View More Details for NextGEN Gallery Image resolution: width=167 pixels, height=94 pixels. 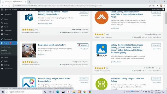[x=157, y=83]
